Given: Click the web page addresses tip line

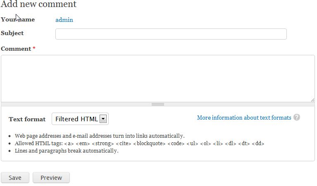Looking at the screenshot, I should (x=99, y=136).
